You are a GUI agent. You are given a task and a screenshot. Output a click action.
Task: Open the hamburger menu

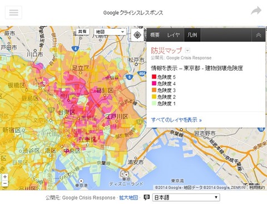coord(13,12)
